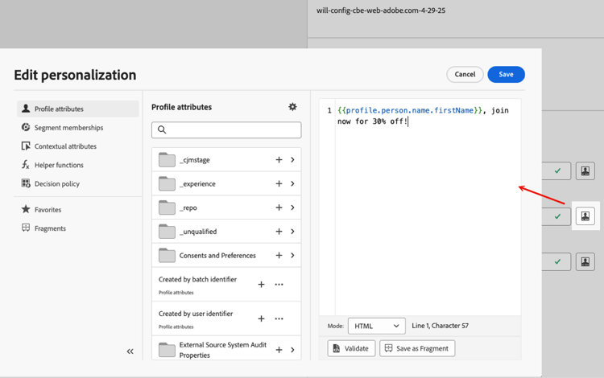Image resolution: width=604 pixels, height=378 pixels.
Task: Open Helper functions section
Action: pyautogui.click(x=59, y=165)
